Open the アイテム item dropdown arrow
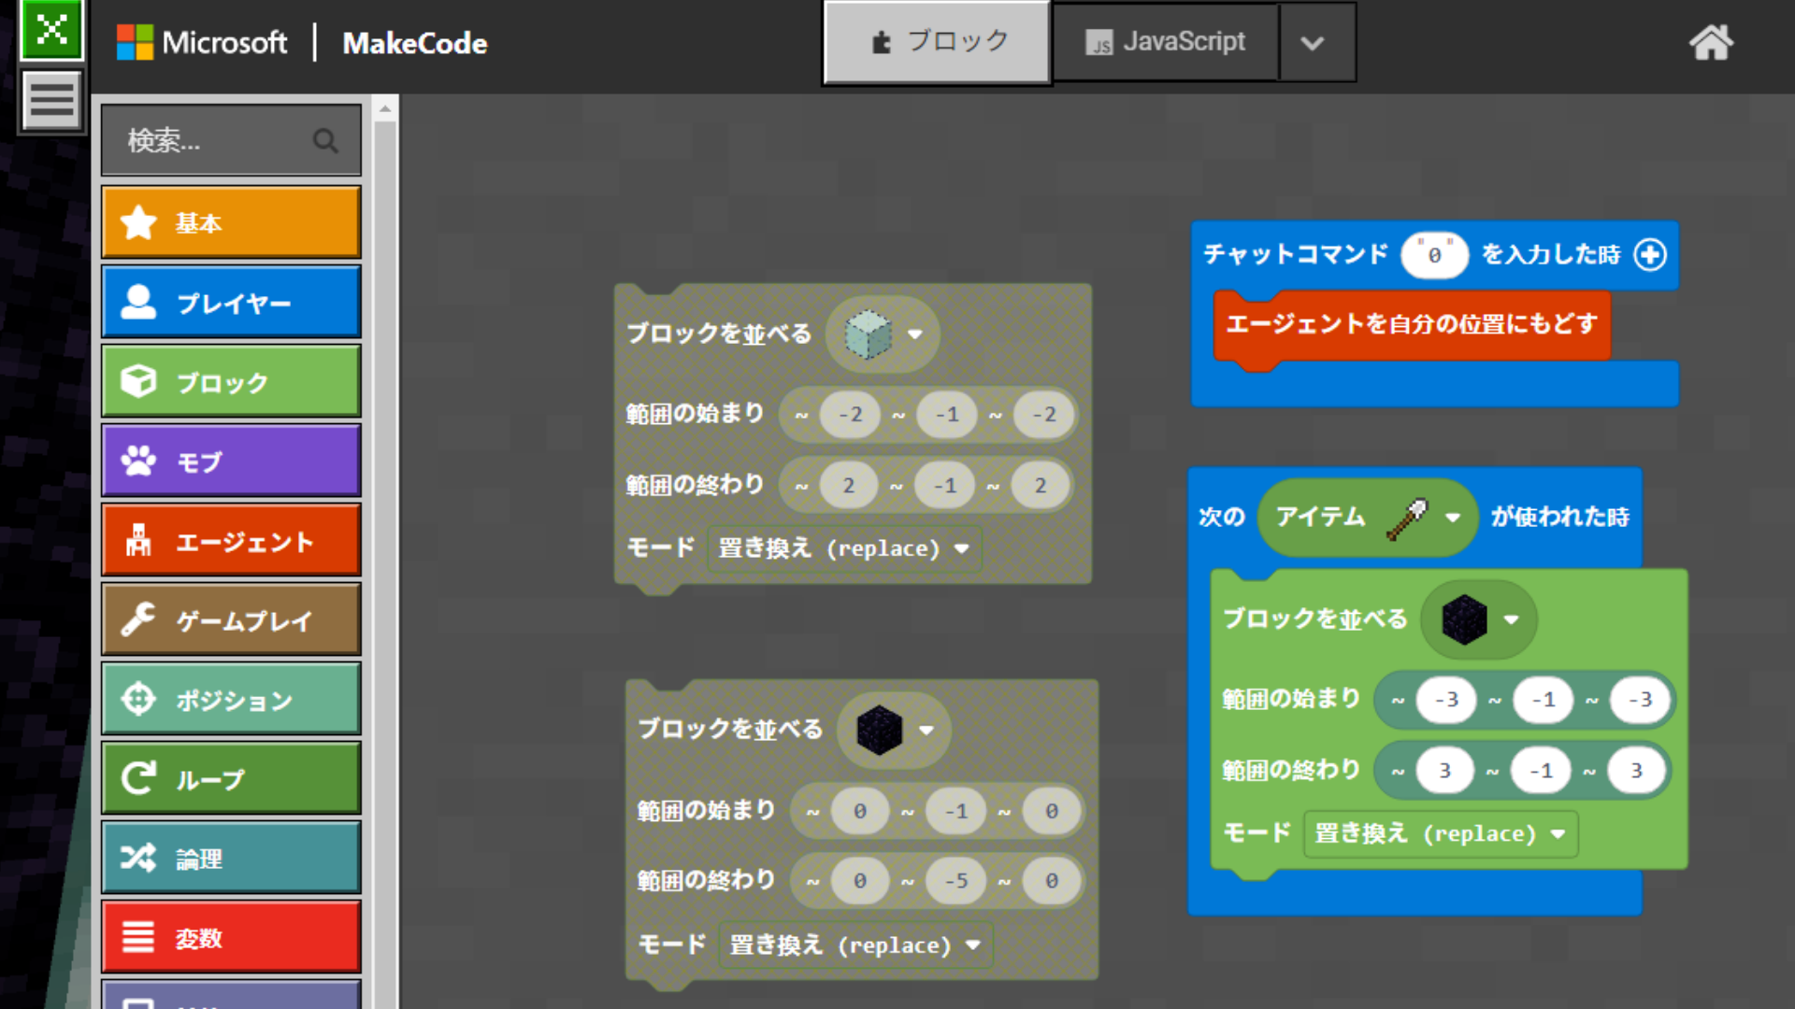Screen dimensions: 1795x1009 1453,518
